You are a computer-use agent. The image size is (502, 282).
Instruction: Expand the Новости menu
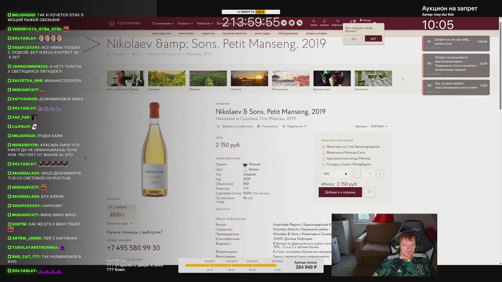point(204,23)
